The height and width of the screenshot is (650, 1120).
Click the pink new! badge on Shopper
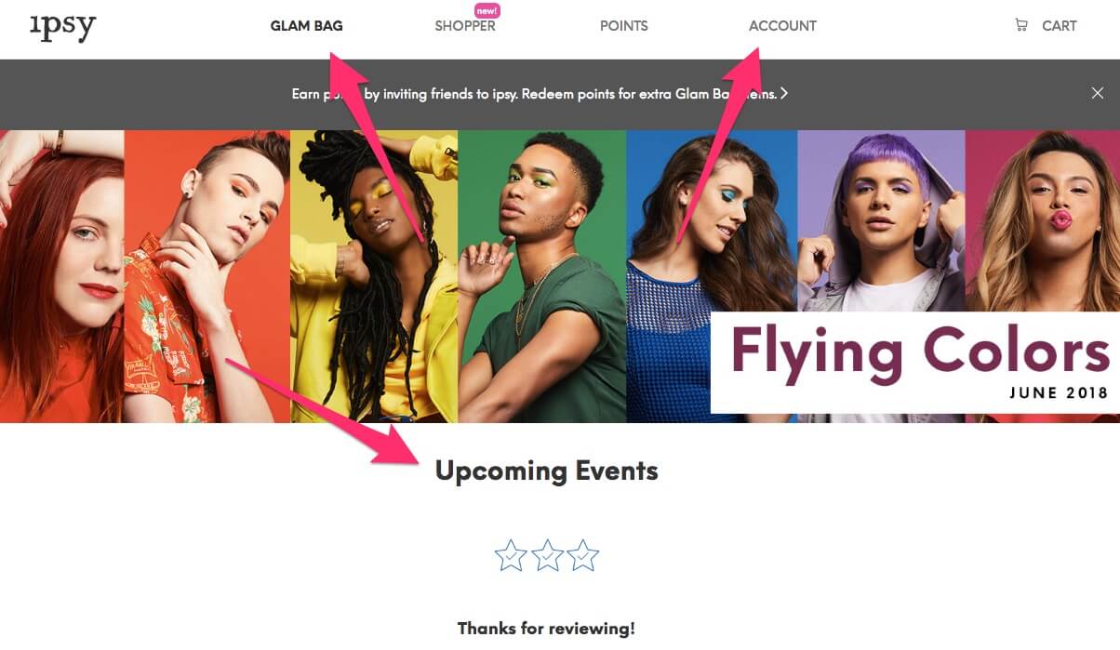tap(486, 10)
